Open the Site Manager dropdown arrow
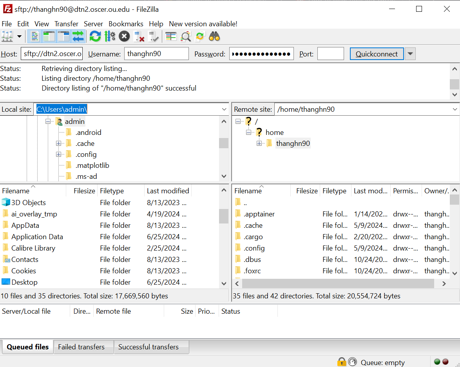460x367 pixels. [x=19, y=36]
